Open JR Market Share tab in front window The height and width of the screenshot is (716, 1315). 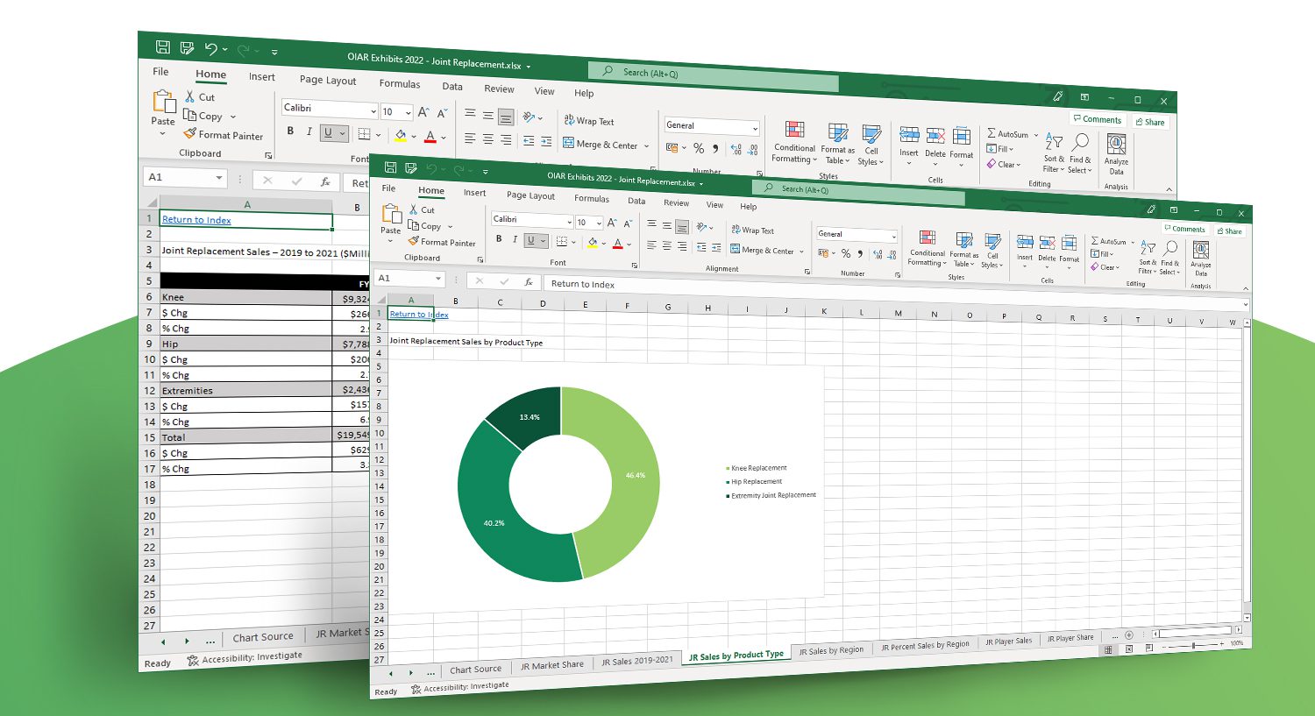click(x=552, y=665)
